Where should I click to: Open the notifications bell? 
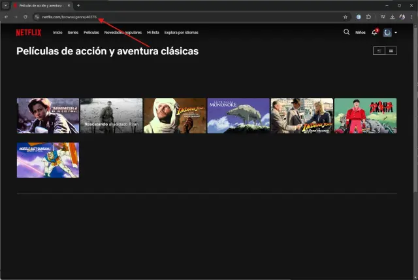point(374,32)
